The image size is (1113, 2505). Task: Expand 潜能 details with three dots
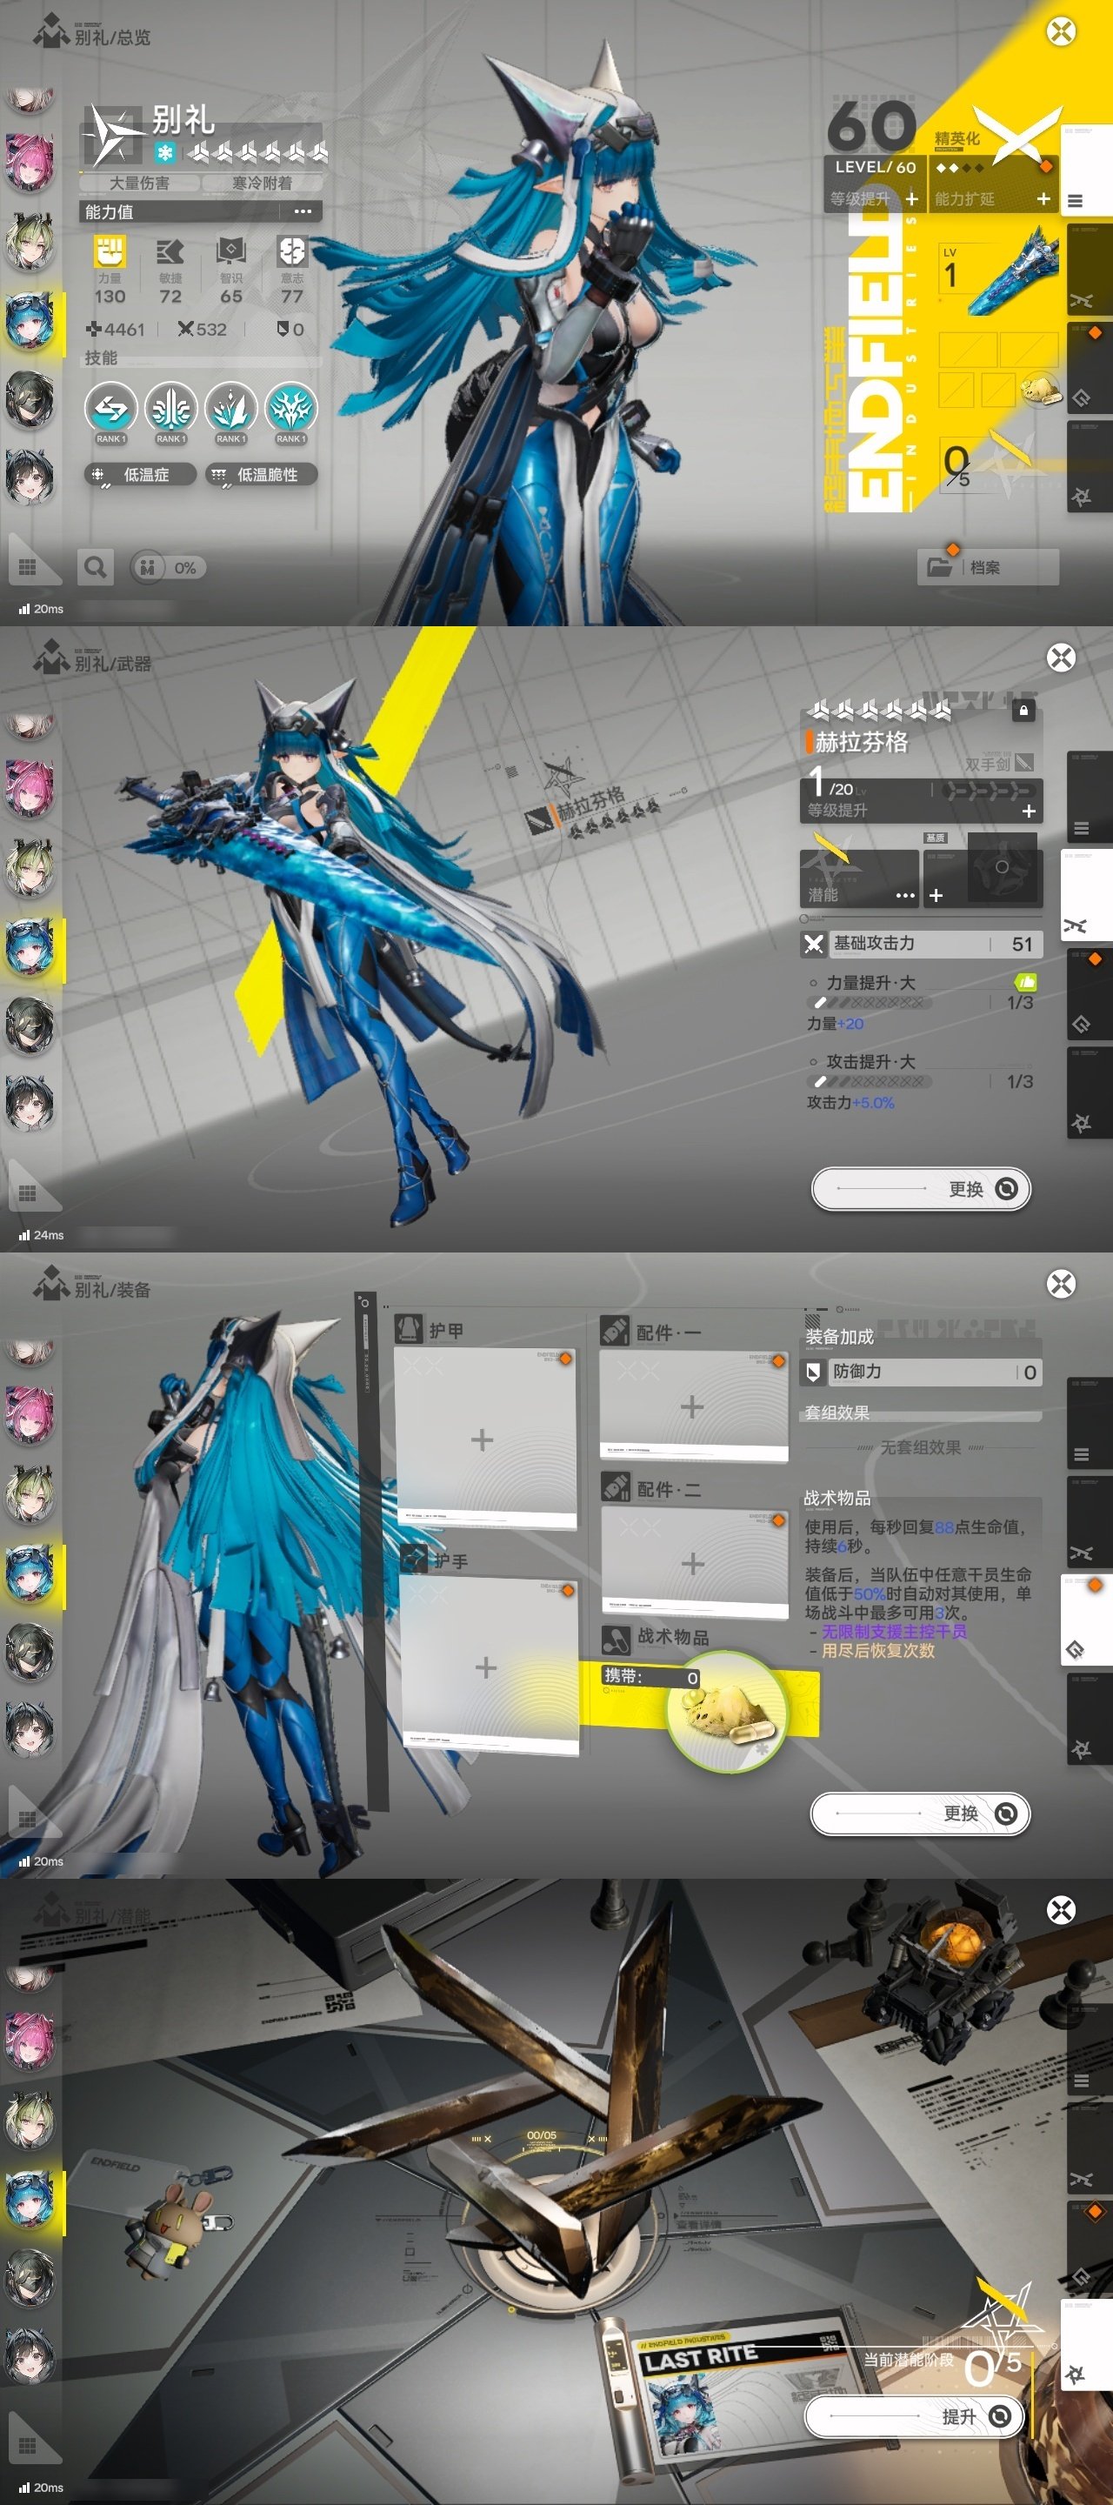[x=905, y=895]
